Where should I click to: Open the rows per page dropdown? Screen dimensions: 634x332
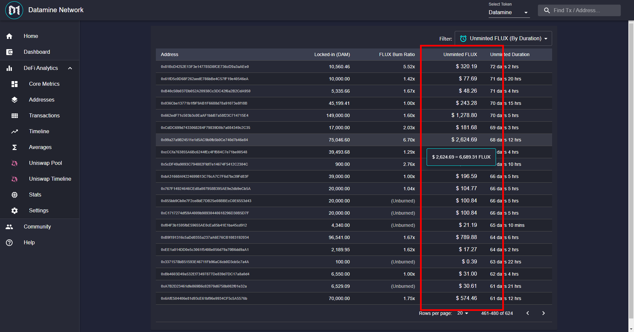coord(463,313)
